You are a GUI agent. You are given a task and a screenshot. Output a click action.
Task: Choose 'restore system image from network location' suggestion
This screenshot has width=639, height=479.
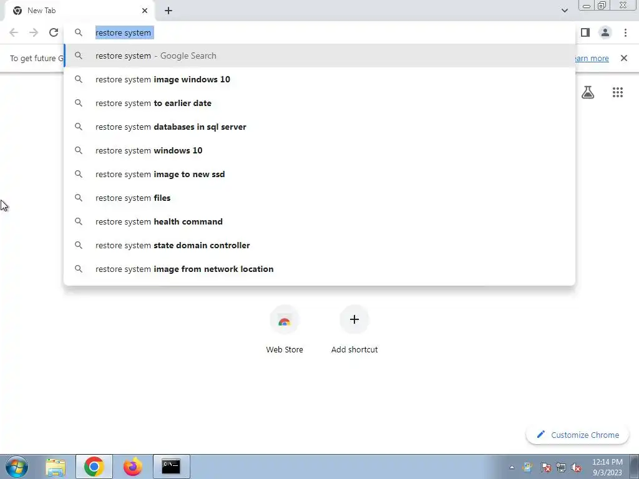(x=319, y=269)
